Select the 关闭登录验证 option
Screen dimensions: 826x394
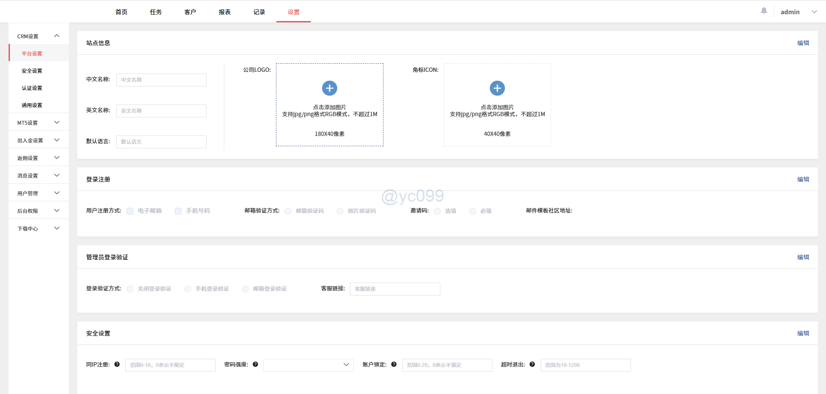pos(130,289)
